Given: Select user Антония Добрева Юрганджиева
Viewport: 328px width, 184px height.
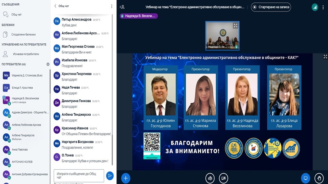Looking at the screenshot, I should [x=25, y=174].
